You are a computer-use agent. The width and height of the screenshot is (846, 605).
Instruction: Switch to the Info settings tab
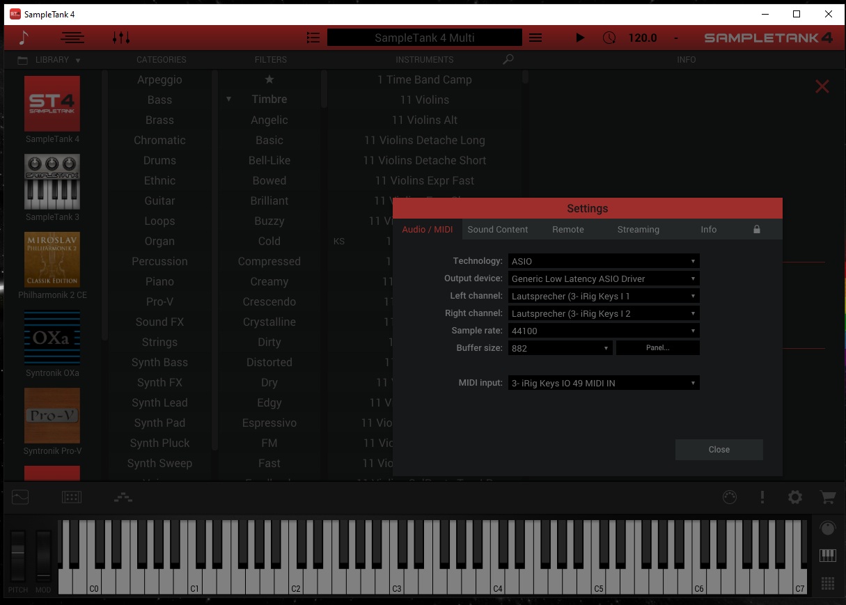[x=709, y=229]
